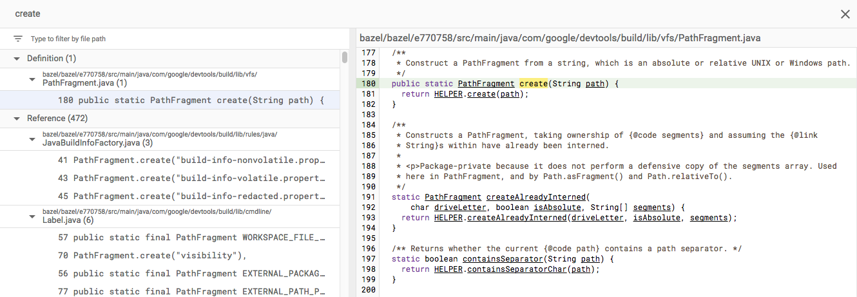Screen dimensions: 857x297
Task: Click createAlreadyInterned declaration on line 191
Action: pos(535,197)
